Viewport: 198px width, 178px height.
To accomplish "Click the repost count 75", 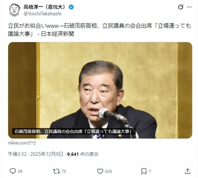I will pos(64,171).
